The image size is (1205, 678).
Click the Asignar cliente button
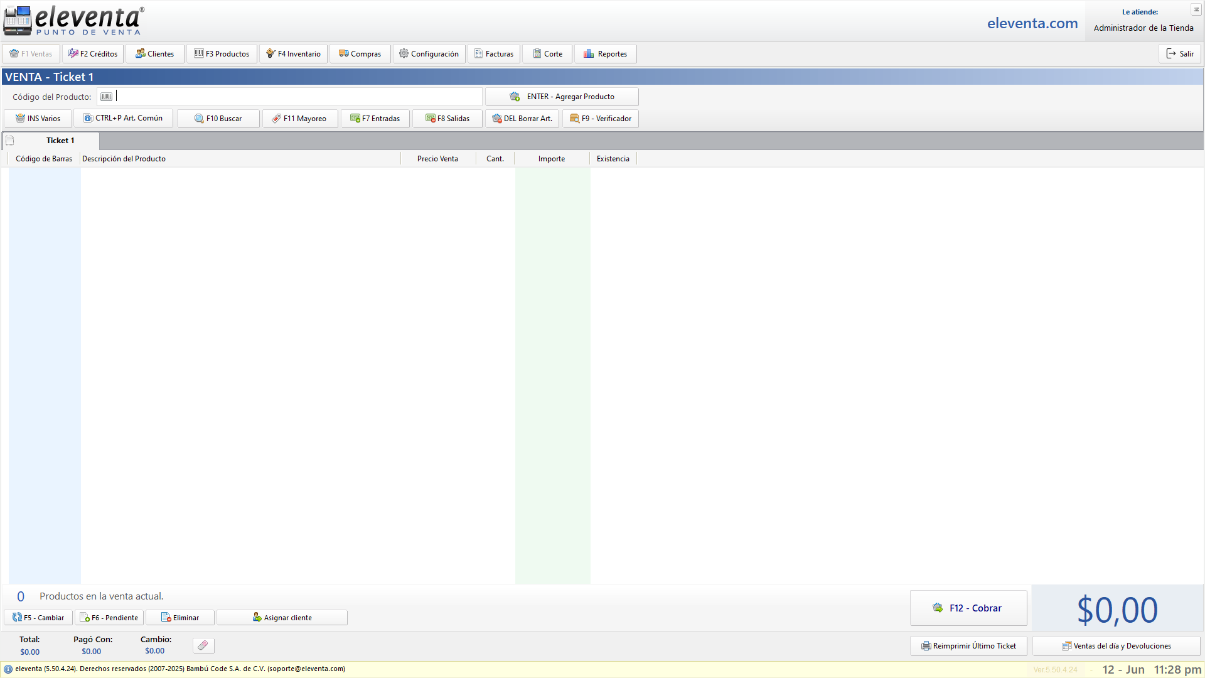(282, 617)
